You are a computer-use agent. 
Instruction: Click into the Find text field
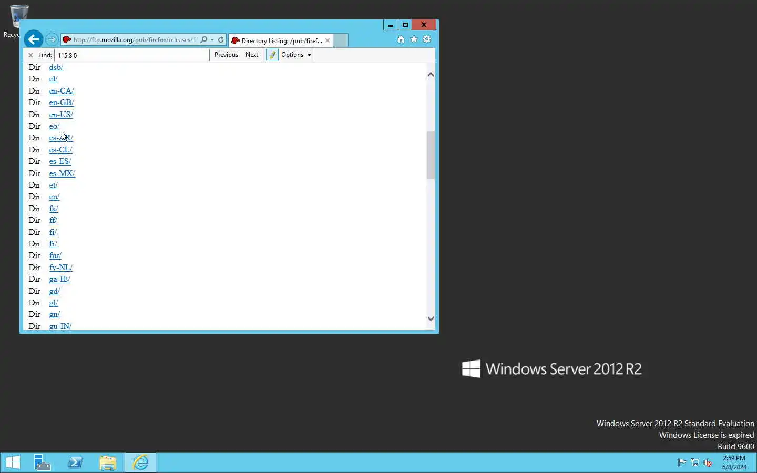[x=131, y=55]
